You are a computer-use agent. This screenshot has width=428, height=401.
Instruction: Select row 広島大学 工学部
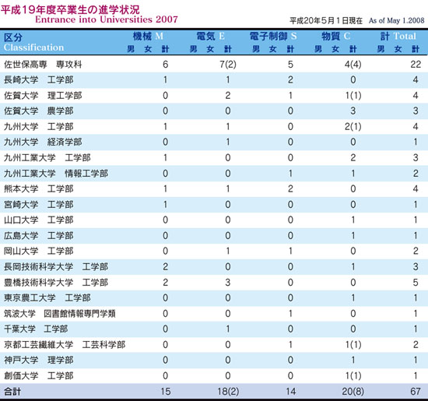(214, 236)
